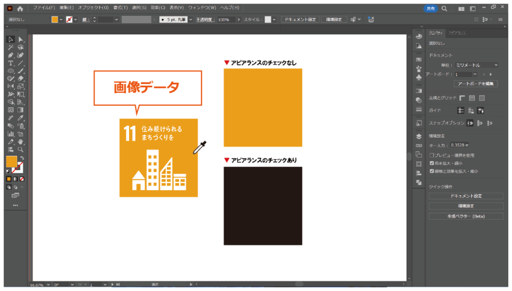Select the Free Transform tool

pos(20,94)
